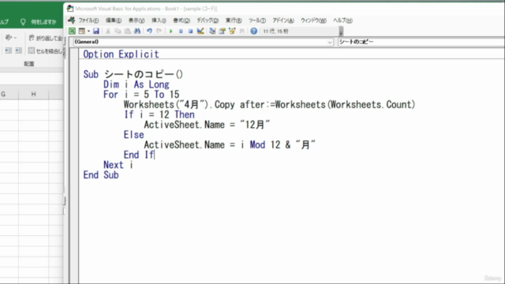The image size is (505, 284).
Task: Click the code window margin indicator bar
Action: 74,166
